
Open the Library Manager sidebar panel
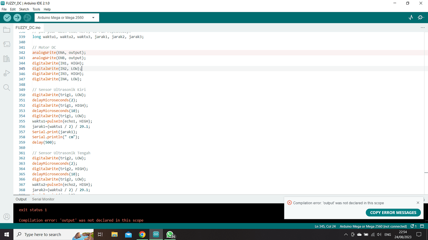pyautogui.click(x=7, y=58)
